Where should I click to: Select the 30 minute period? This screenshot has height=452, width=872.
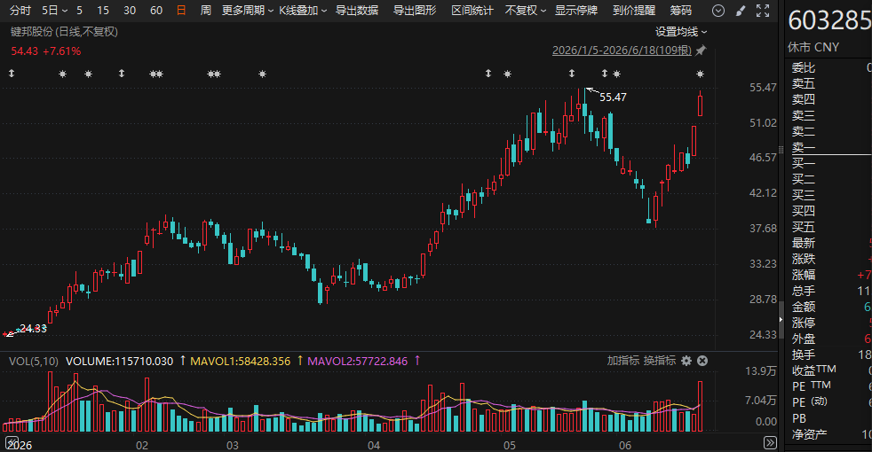[130, 11]
